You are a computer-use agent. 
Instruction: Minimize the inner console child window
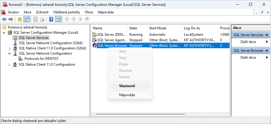click(256, 12)
